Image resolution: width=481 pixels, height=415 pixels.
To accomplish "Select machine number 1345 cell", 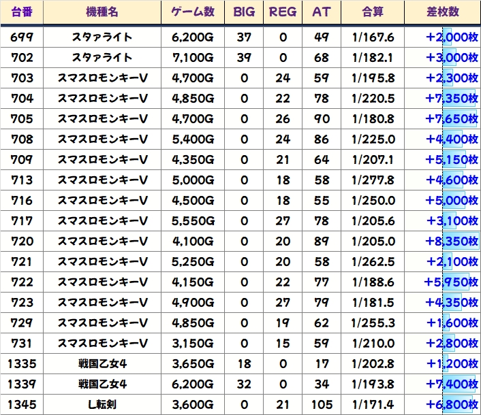I will tap(22, 405).
